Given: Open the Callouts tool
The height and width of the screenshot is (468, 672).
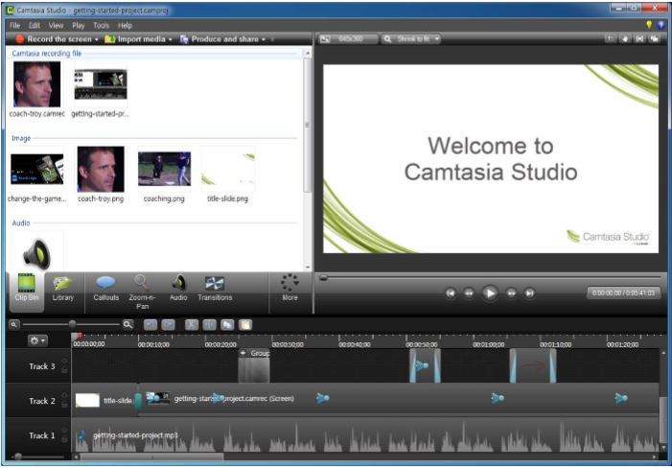Looking at the screenshot, I should (105, 288).
